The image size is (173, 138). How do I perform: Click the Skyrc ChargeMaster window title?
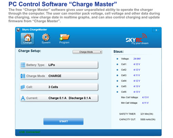coord(35,30)
